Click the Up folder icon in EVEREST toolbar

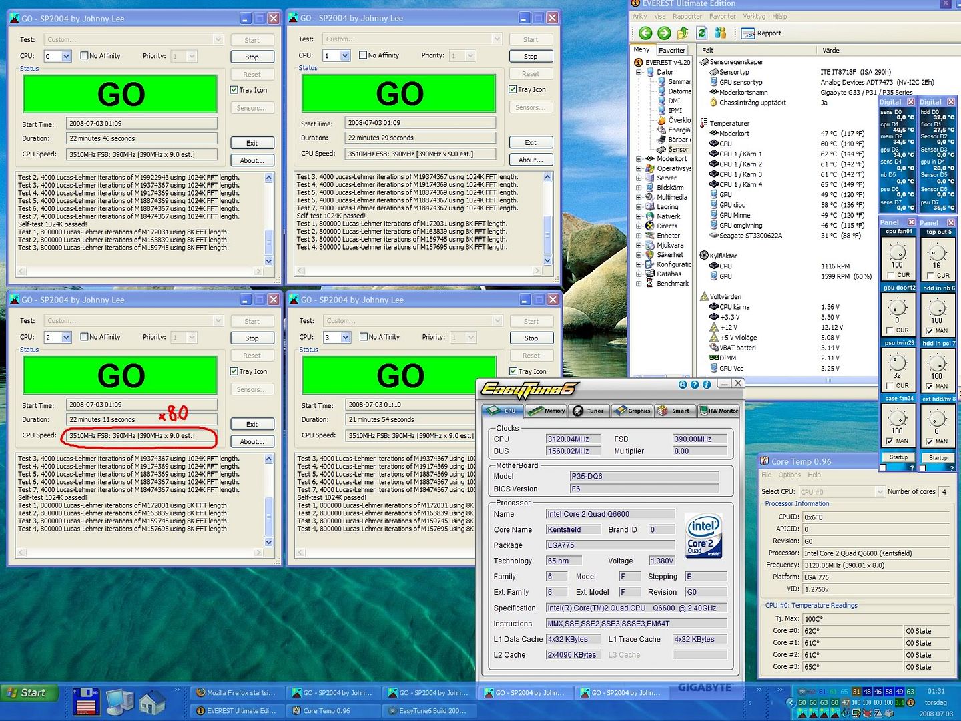tap(683, 33)
